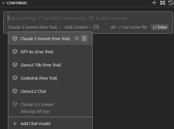This screenshot has height=129, width=174.
Task: Click the plus icon for Add Chat model
Action: [15, 123]
